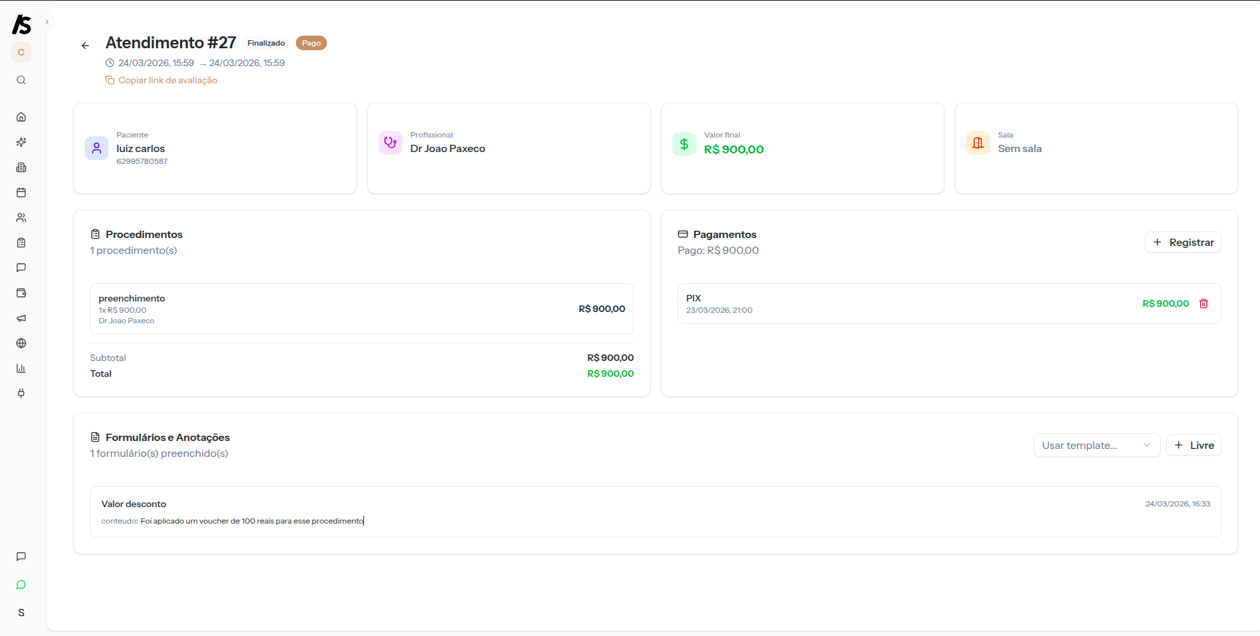Click the app logo in the sidebar

[x=21, y=24]
